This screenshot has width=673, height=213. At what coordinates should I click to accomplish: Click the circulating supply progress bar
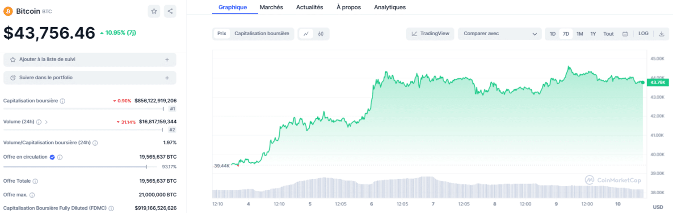point(80,167)
